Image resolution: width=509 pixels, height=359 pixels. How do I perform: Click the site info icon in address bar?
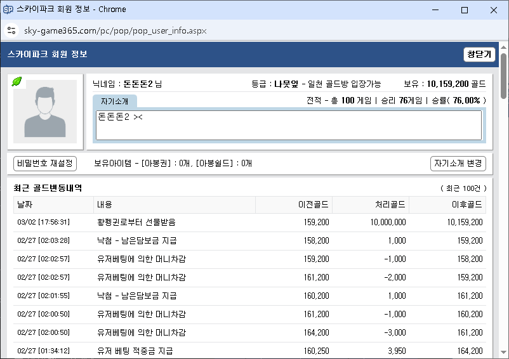point(11,30)
